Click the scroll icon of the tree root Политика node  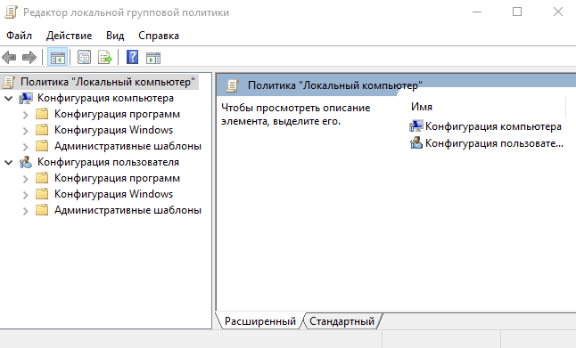9,82
